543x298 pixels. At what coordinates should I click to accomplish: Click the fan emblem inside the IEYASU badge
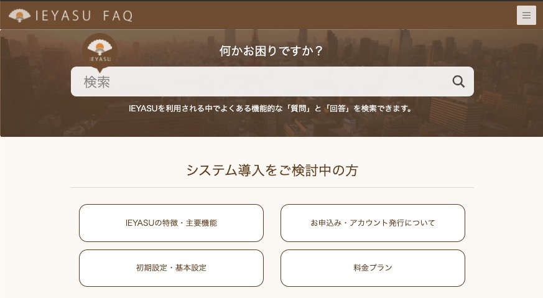coord(100,47)
